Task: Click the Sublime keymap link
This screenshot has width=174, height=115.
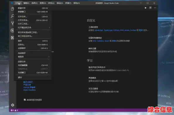Action: pyautogui.click(x=100, y=41)
